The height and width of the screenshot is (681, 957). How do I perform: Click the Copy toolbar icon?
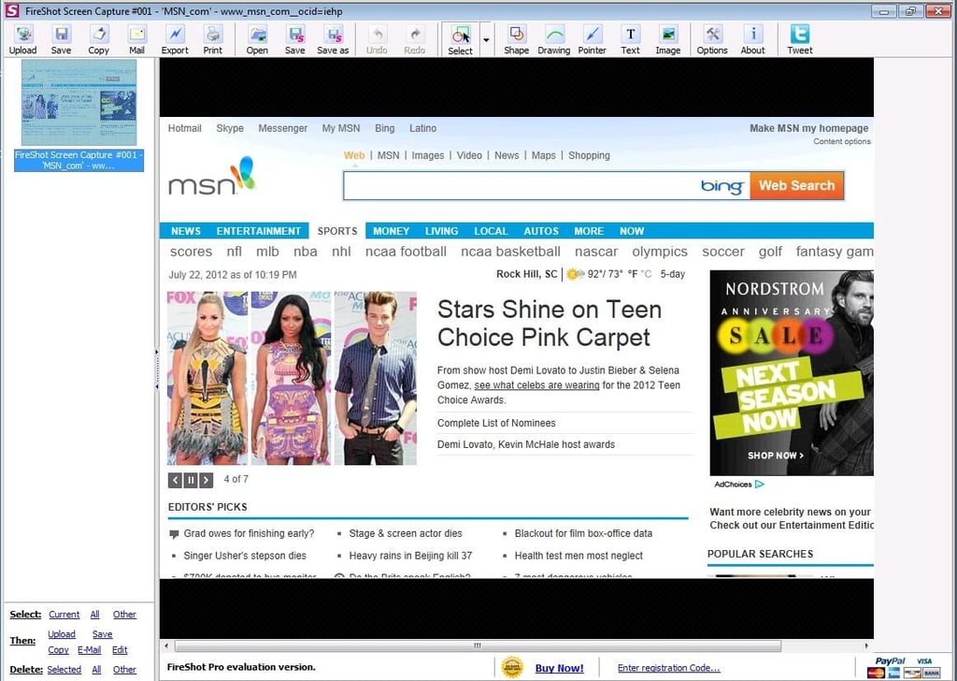(x=98, y=40)
